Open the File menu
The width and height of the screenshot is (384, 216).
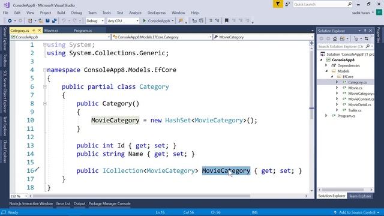[x=5, y=13]
